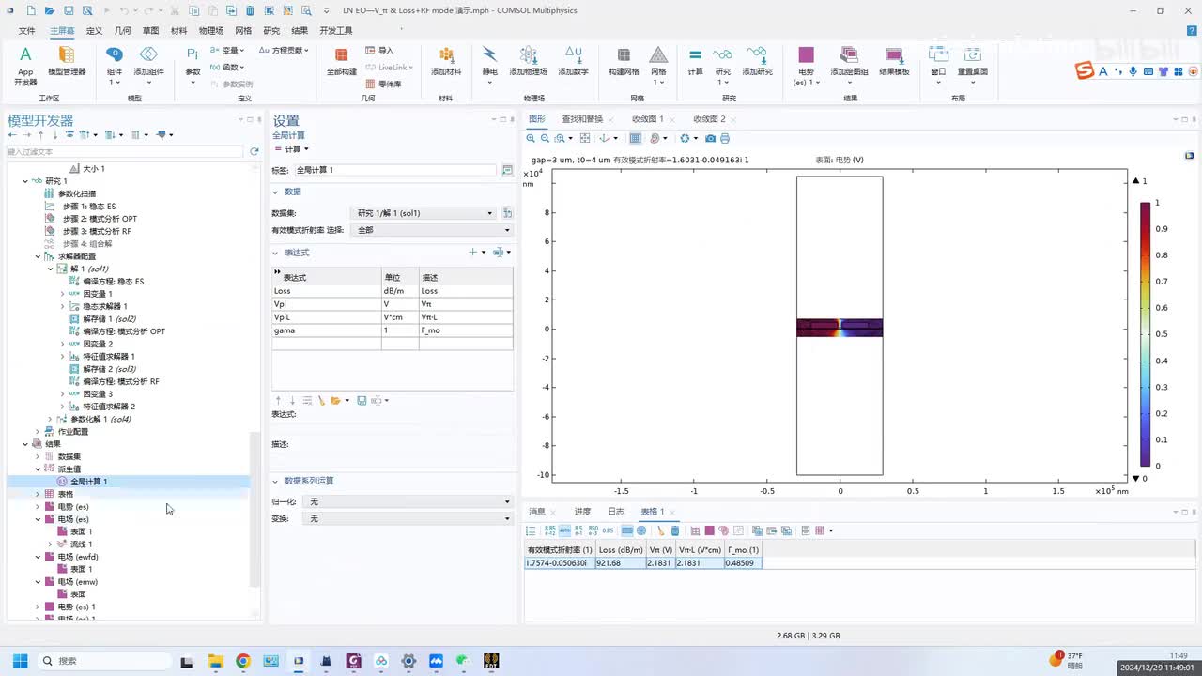Open the 归一化 dropdown

408,501
